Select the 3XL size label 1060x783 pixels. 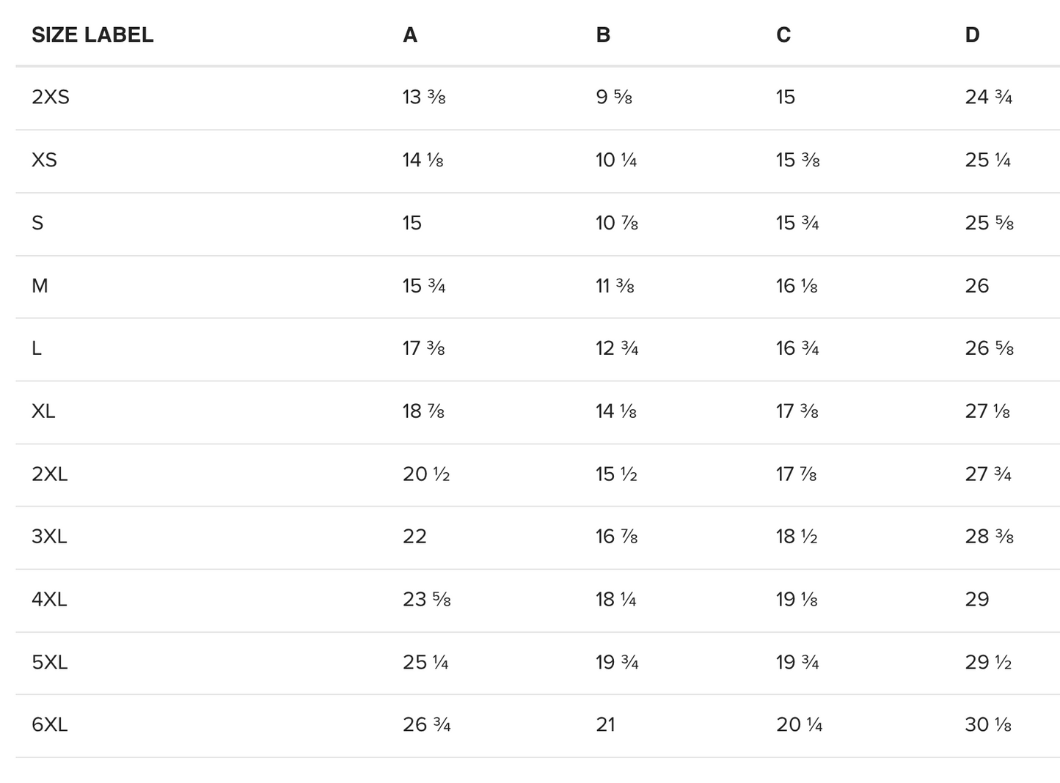49,537
